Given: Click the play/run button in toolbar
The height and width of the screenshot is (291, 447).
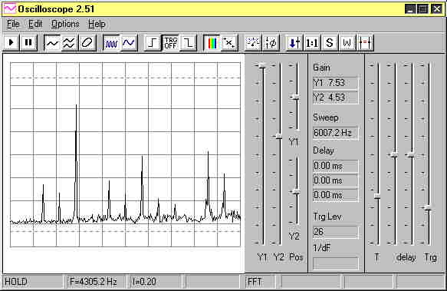Looking at the screenshot, I should click(x=12, y=43).
